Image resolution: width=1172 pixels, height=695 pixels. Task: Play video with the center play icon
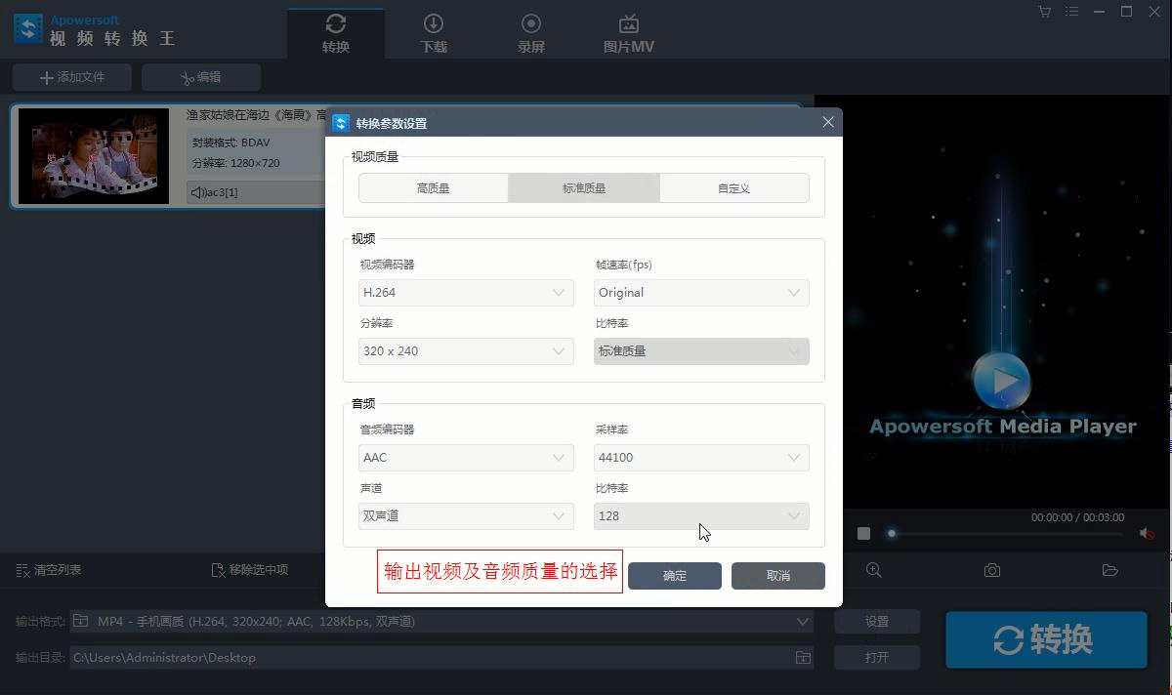tap(1001, 381)
